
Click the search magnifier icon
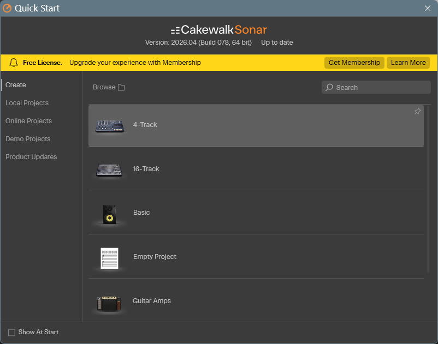click(x=329, y=87)
